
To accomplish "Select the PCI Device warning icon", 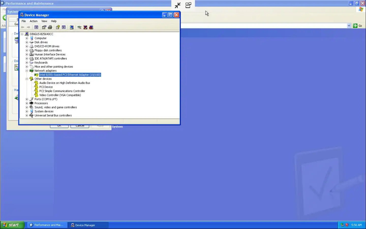I will (x=36, y=87).
